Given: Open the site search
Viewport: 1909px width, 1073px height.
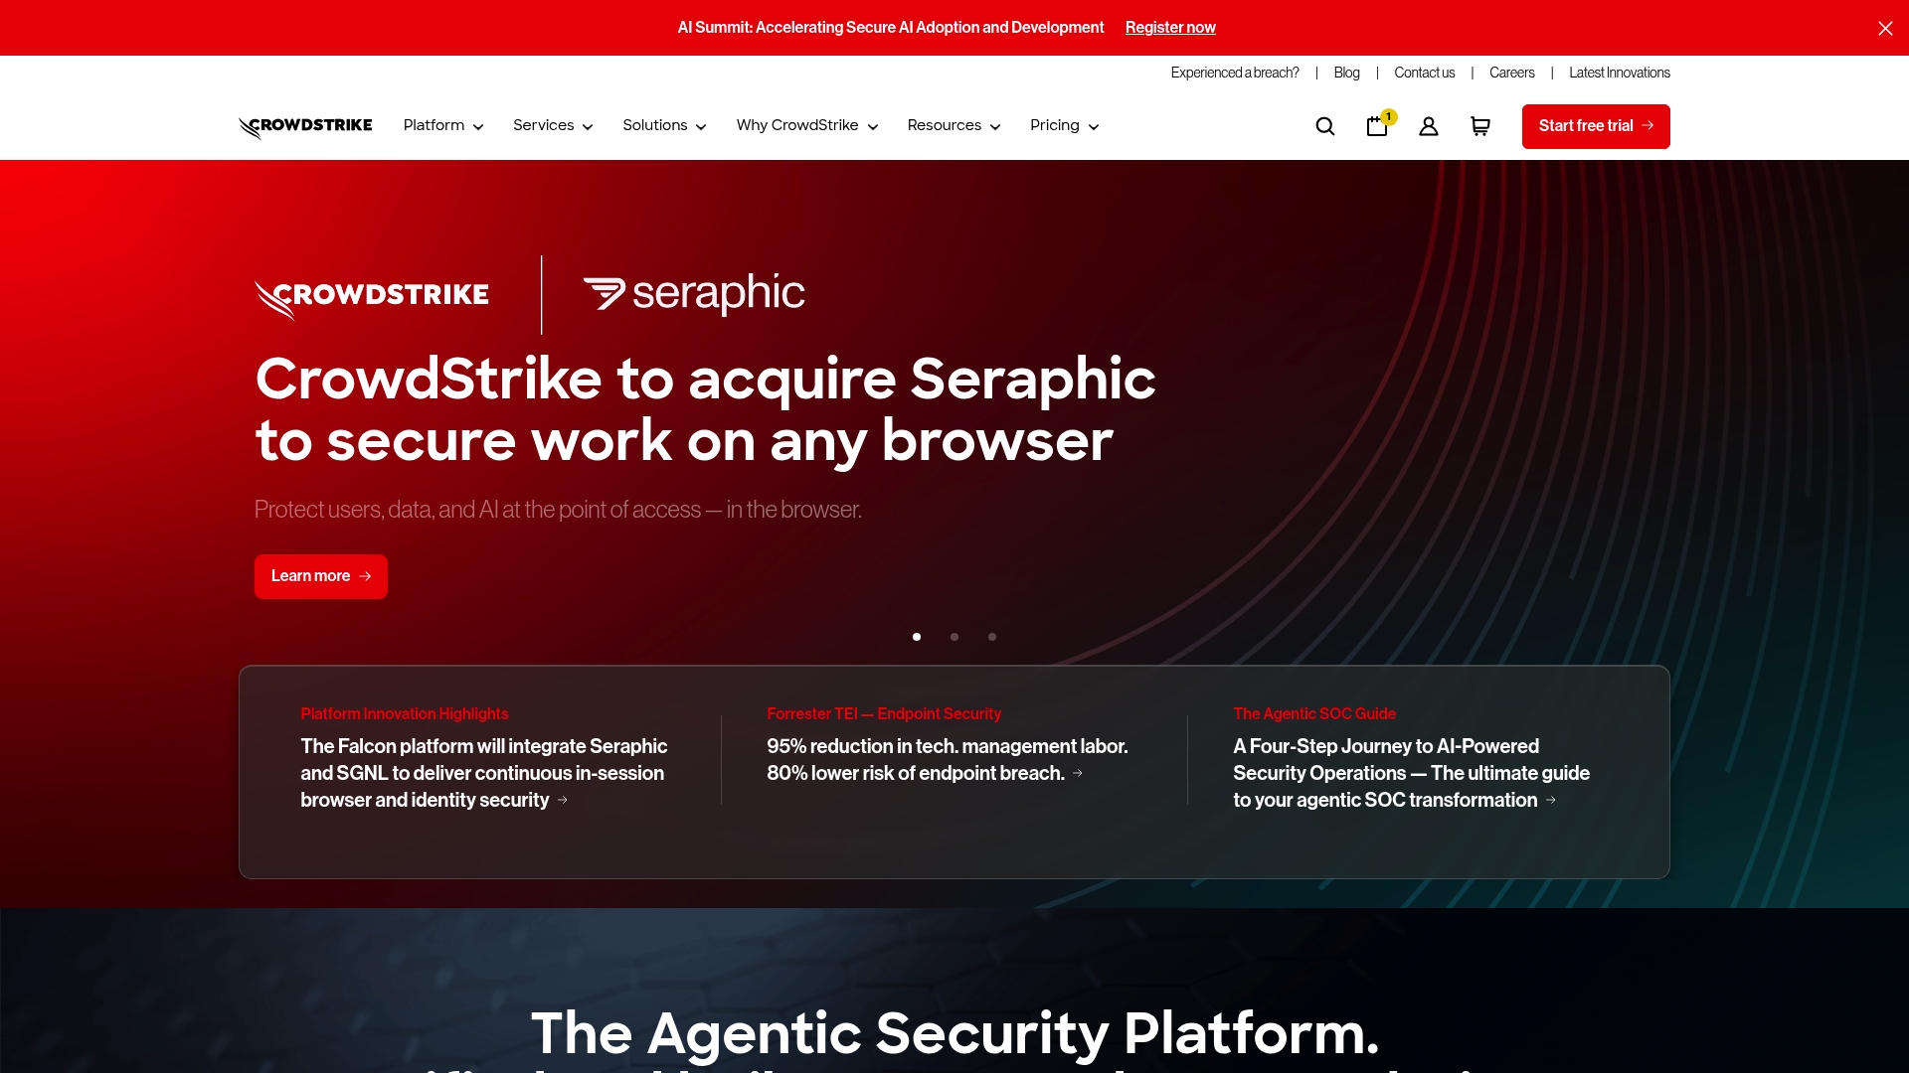Looking at the screenshot, I should [x=1324, y=126].
